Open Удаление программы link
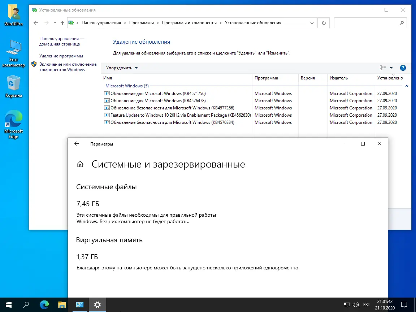 (x=61, y=56)
